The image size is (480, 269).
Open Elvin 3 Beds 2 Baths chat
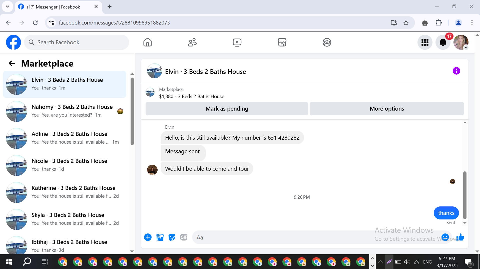65,84
